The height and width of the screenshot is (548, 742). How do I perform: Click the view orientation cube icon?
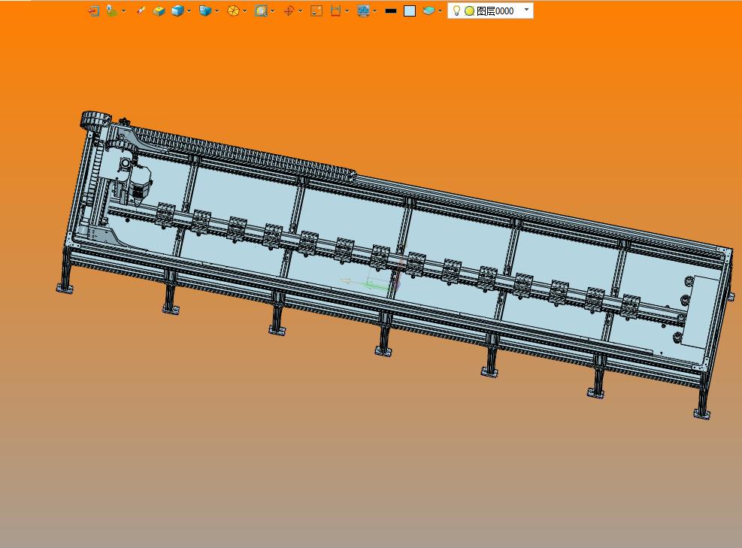(204, 11)
